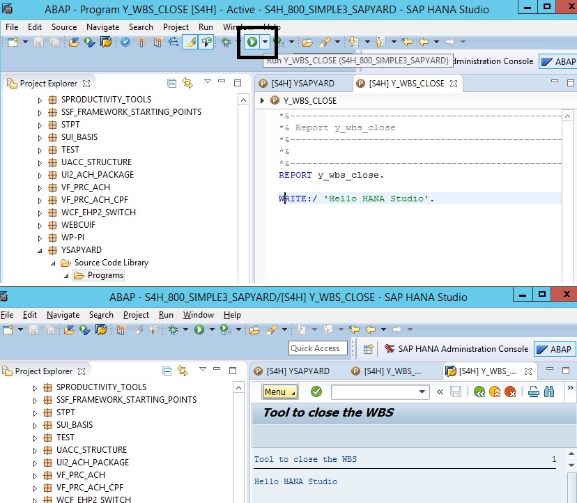Open Project menu in lower window
The width and height of the screenshot is (577, 503).
click(x=136, y=315)
